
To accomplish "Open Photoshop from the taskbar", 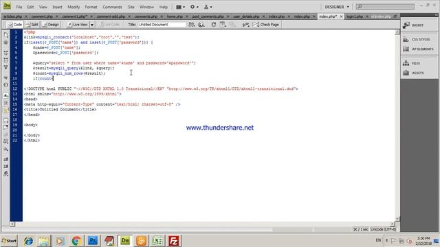I will click(93, 241).
